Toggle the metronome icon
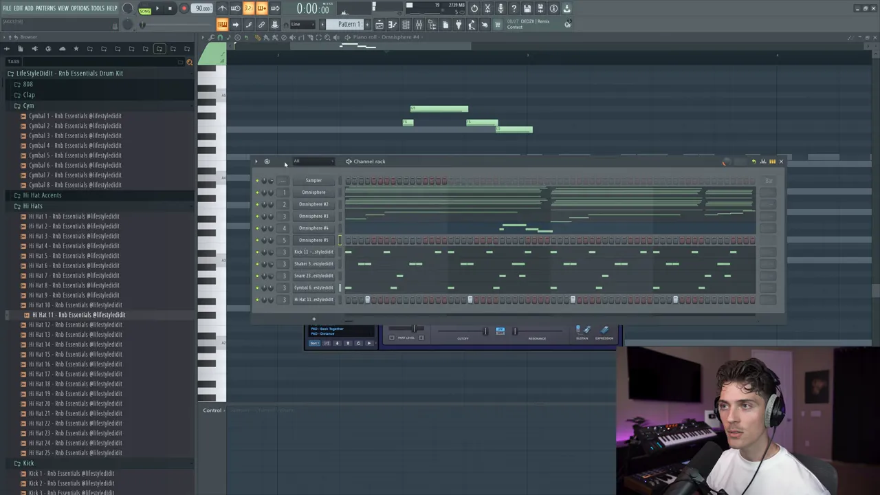Screen dimensions: 880x495 [222, 9]
